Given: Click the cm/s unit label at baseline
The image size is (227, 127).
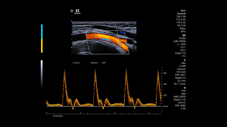Looking at the screenshot, I should pyautogui.click(x=165, y=106).
